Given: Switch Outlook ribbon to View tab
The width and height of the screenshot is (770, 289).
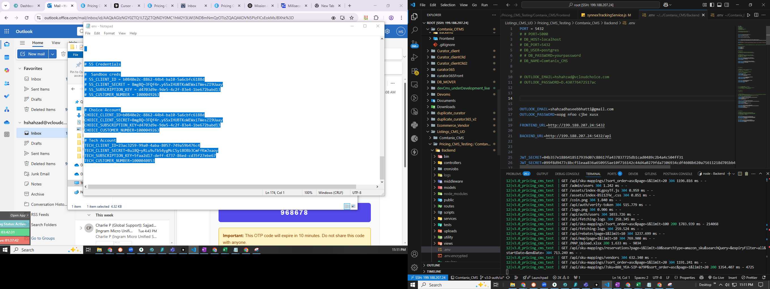Looking at the screenshot, I should [x=56, y=43].
